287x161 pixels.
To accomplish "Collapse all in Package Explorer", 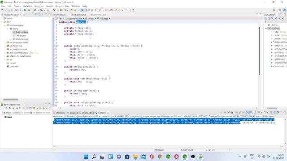I will [x=36, y=14].
